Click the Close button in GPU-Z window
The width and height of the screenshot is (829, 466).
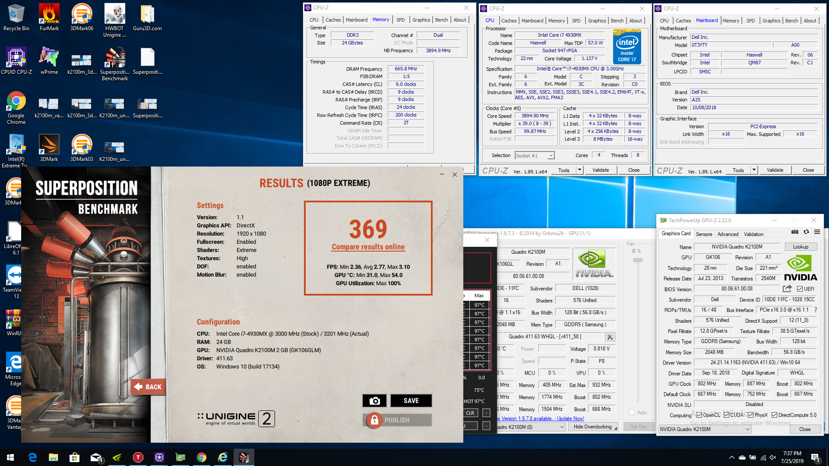[x=805, y=429]
